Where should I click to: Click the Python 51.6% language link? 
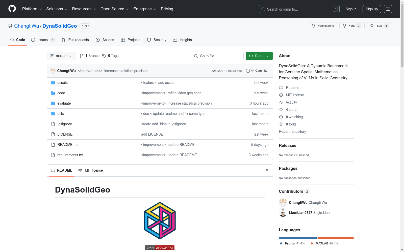[292, 243]
